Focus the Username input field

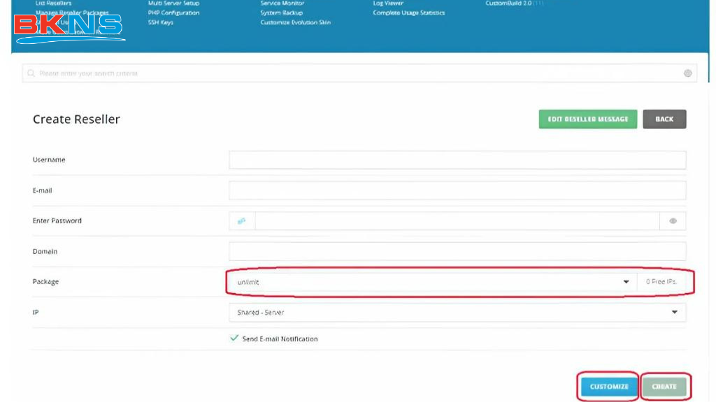tap(457, 160)
